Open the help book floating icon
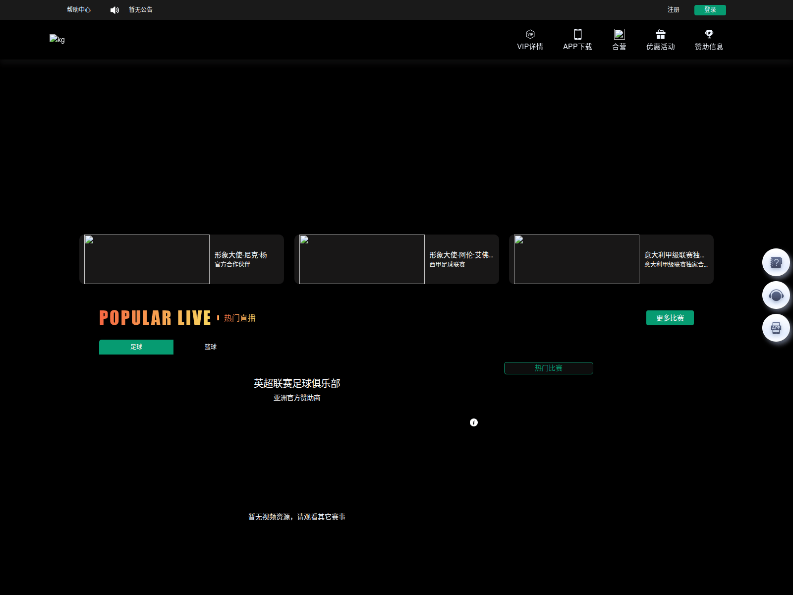 point(776,262)
